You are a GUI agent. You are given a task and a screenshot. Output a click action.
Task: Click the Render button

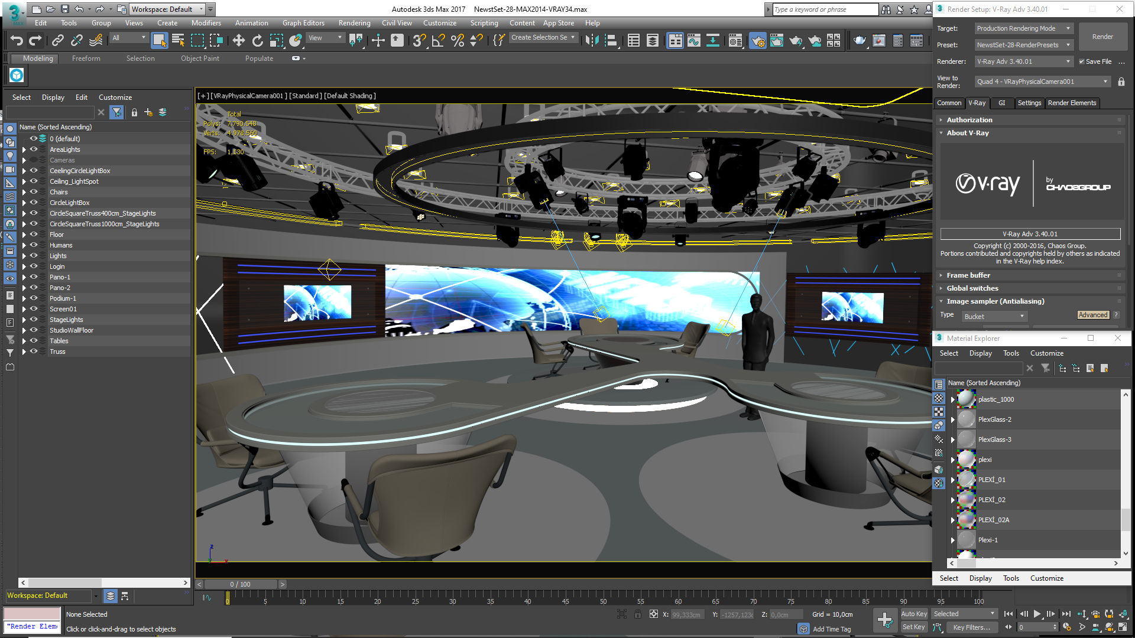click(1102, 37)
